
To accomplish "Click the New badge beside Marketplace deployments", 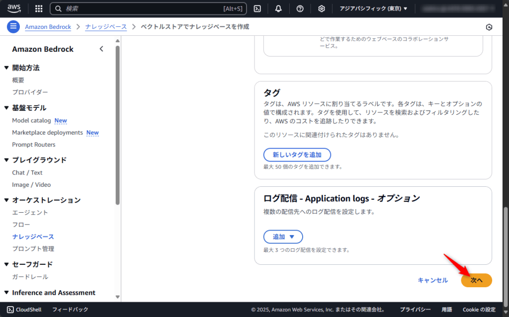I will tap(92, 132).
